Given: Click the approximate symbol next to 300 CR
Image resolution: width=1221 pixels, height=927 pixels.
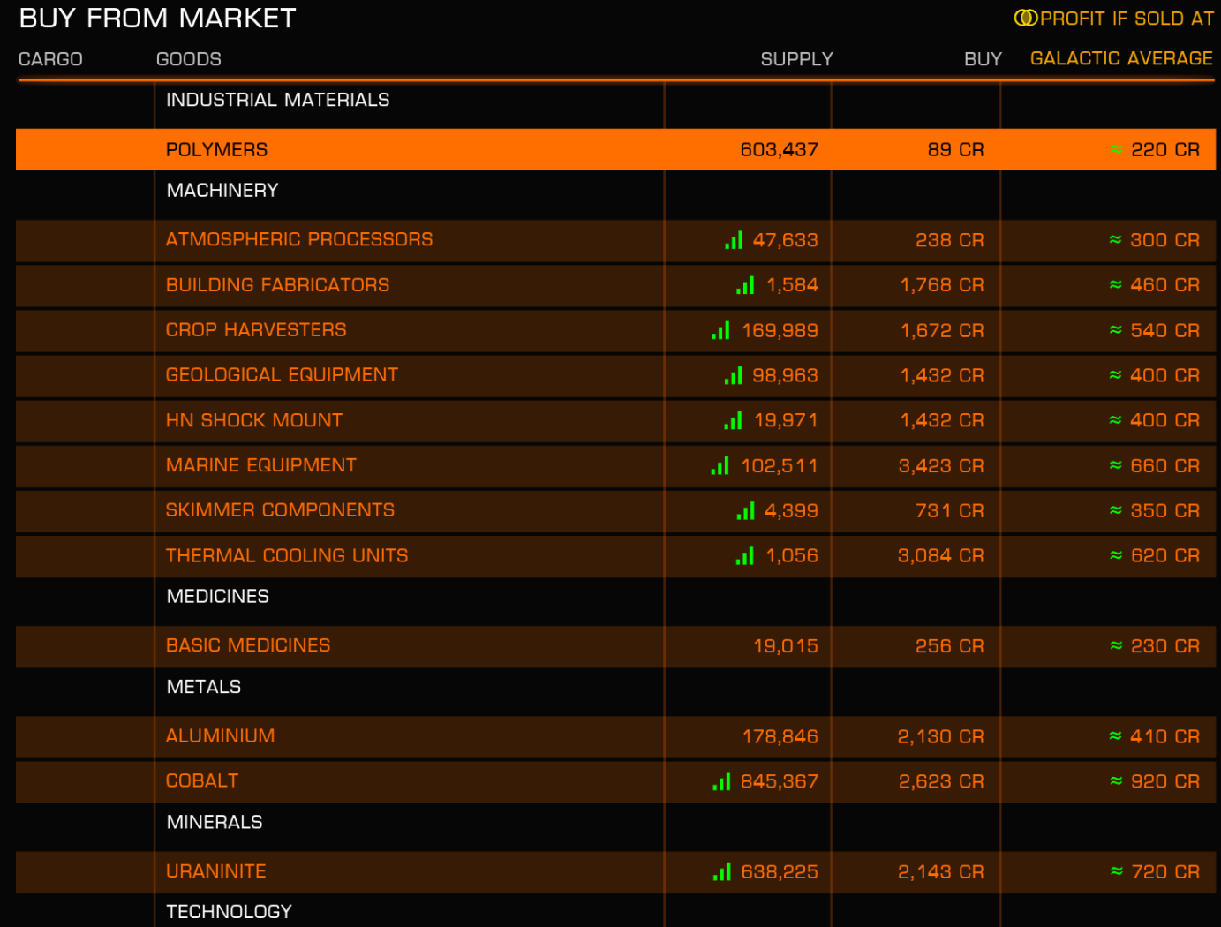Looking at the screenshot, I should tap(1116, 239).
